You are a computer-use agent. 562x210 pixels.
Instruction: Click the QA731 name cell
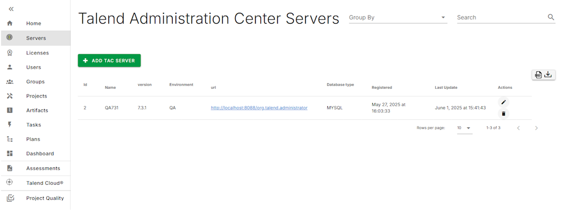click(x=111, y=107)
